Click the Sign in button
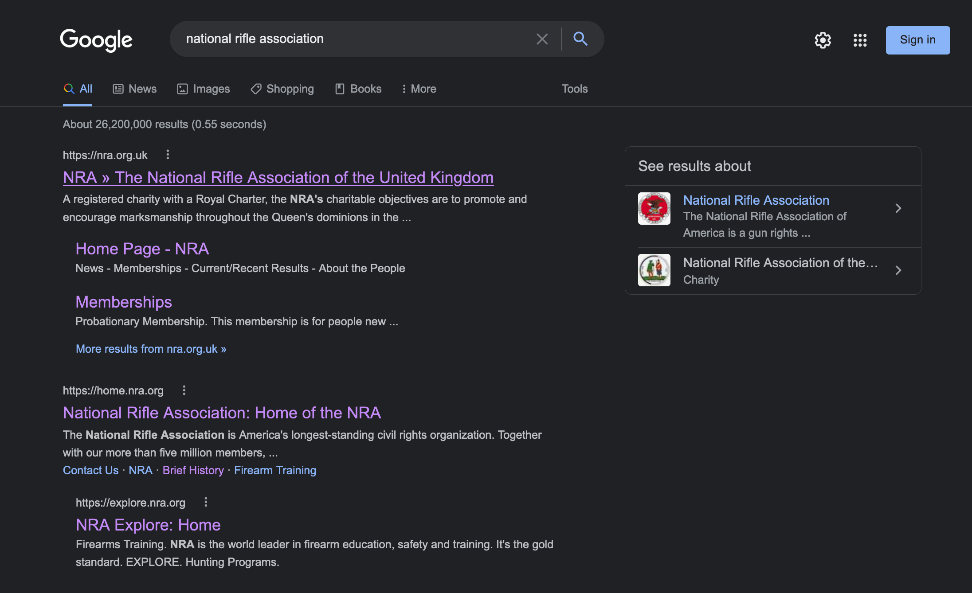The image size is (972, 593). tap(917, 40)
